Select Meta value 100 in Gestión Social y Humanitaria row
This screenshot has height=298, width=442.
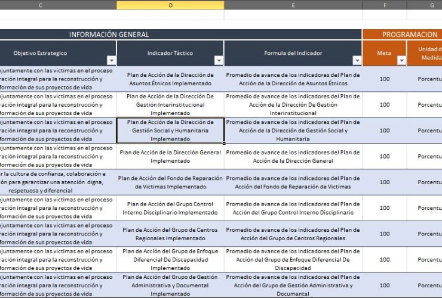pyautogui.click(x=385, y=131)
